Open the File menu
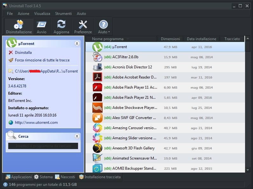Viewport: 253px width, 189px height. pyautogui.click(x=10, y=14)
